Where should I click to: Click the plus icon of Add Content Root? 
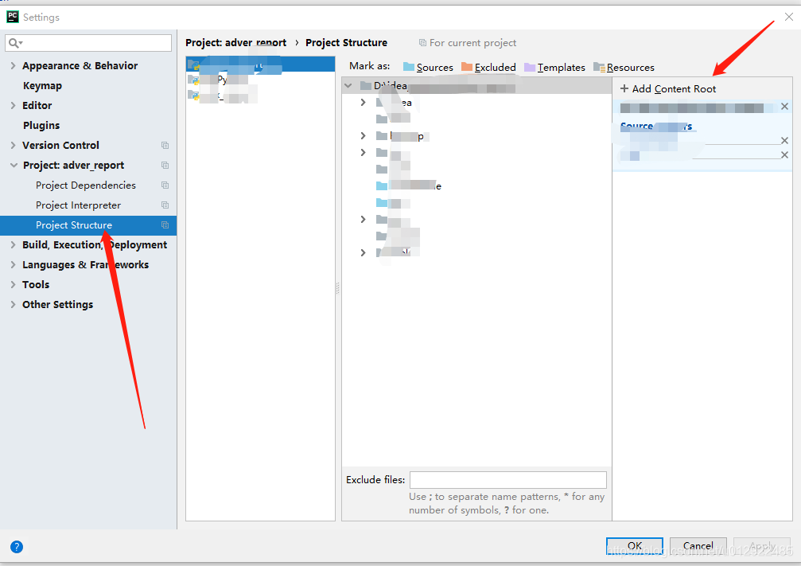[624, 88]
